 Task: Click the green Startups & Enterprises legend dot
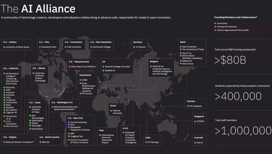(215, 27)
